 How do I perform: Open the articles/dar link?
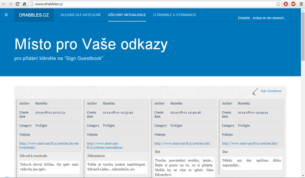(250, 144)
